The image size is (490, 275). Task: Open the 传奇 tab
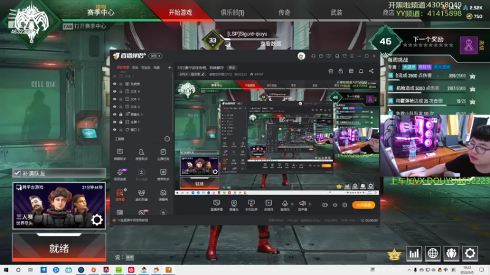(284, 12)
